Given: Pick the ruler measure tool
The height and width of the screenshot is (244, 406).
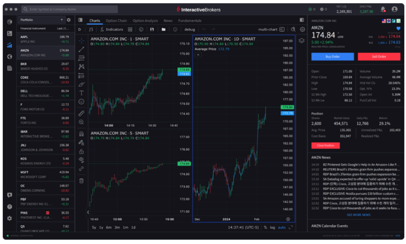Looking at the screenshot, I should coord(81,113).
